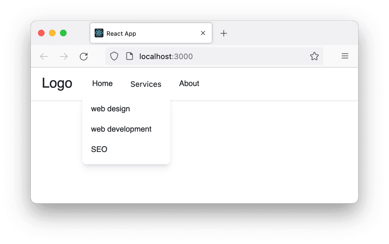Select the web development menu item
Viewport: 389px width, 244px height.
[121, 129]
